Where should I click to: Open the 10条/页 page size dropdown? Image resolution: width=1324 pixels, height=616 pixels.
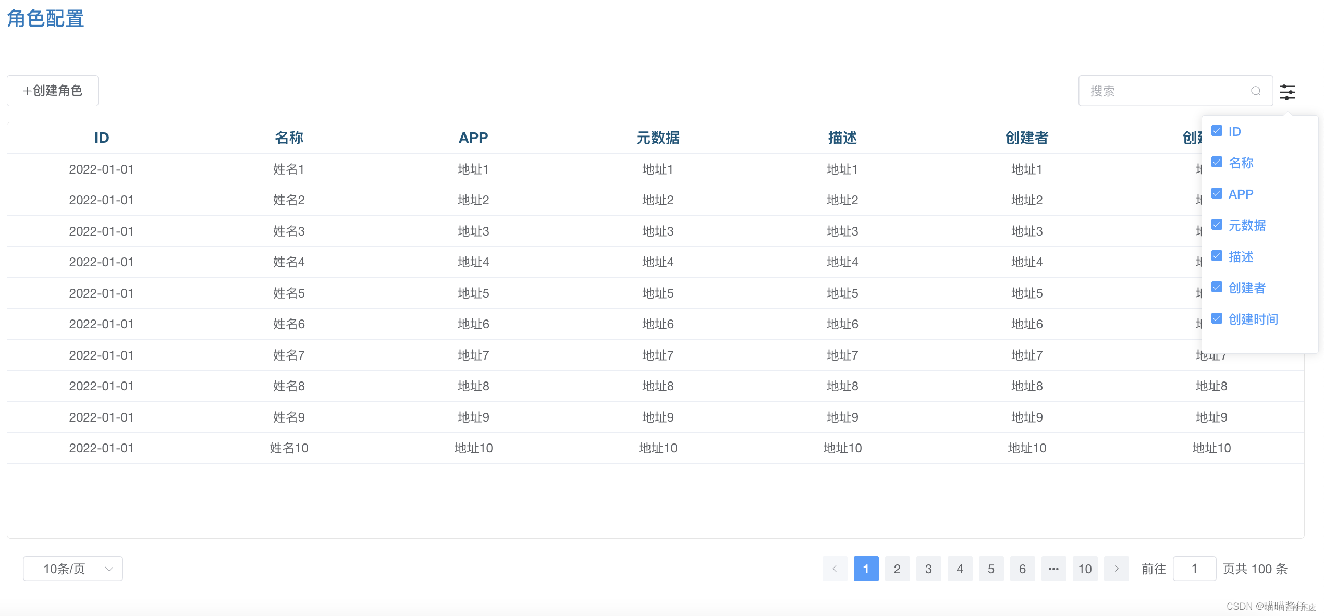pyautogui.click(x=73, y=569)
